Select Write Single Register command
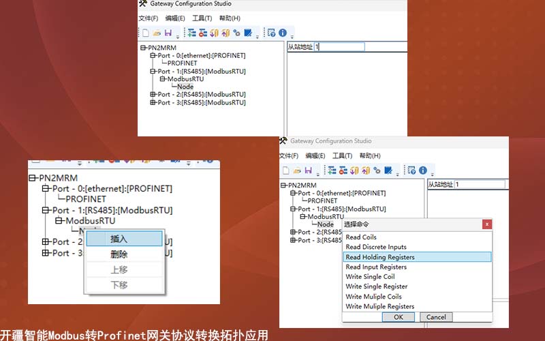Viewport: 545px width, 341px height. point(417,286)
